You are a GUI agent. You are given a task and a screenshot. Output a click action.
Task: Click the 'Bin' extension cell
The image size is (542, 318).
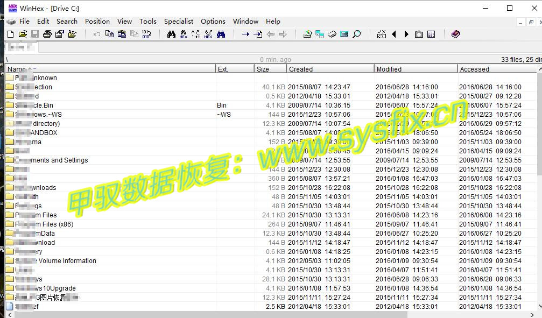[x=222, y=105]
